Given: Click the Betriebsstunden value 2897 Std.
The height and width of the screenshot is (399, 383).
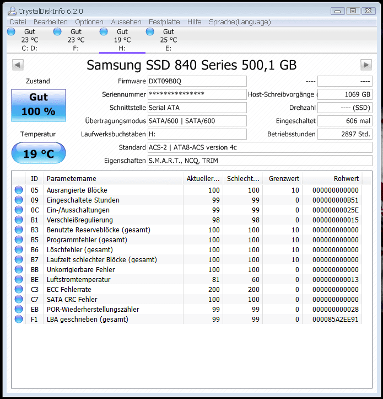Looking at the screenshot, I should [345, 134].
